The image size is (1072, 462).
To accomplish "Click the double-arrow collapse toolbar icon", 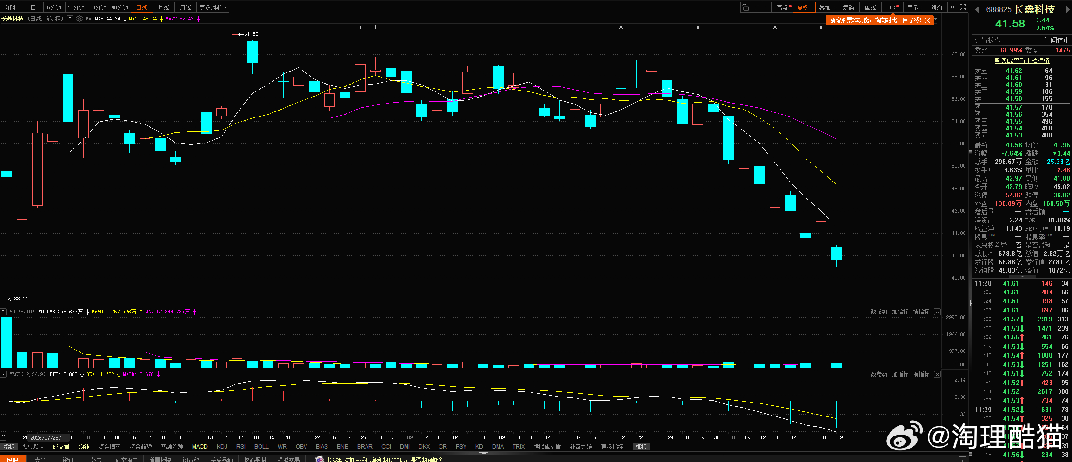I will point(952,7).
